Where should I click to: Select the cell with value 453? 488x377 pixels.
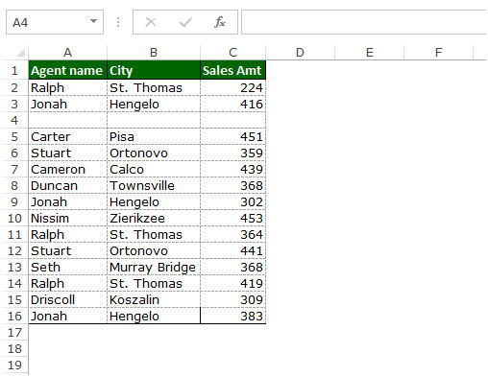tap(232, 219)
